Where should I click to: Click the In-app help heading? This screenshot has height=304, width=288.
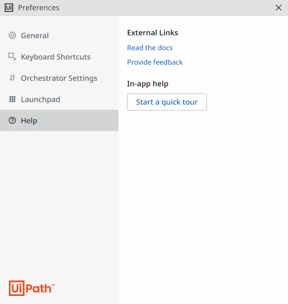147,84
